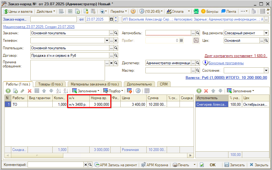This screenshot has width=272, height=170.
Task: Switch to the CRM tab
Action: pyautogui.click(x=164, y=84)
